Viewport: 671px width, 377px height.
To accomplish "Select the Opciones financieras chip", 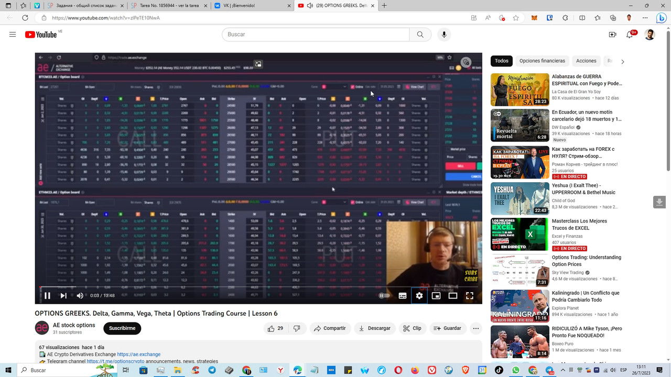I will [542, 61].
